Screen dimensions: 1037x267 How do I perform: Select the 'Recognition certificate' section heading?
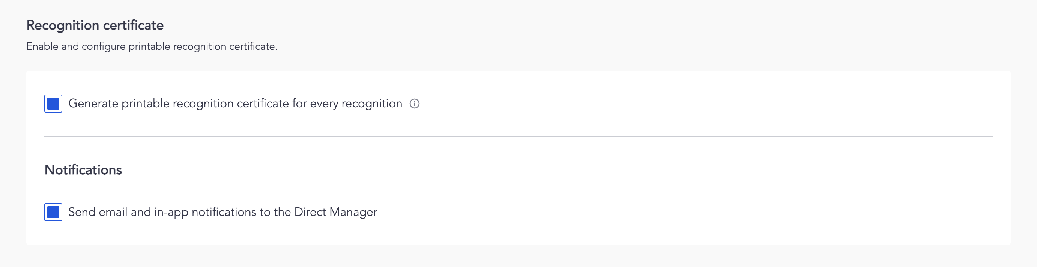[95, 25]
